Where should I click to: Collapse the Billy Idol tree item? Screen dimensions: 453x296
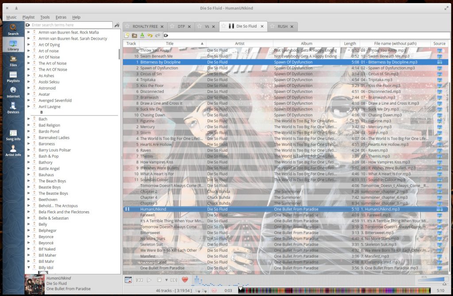[x=29, y=267]
